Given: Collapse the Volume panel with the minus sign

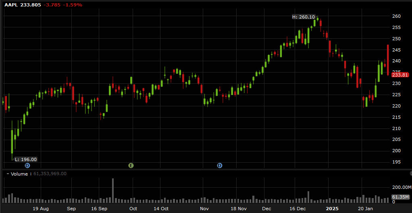Looking at the screenshot, I should [x=8, y=174].
